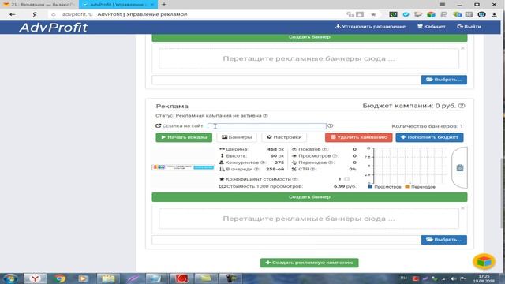Show help for Показов statistic
505x284 pixels.
coord(324,149)
